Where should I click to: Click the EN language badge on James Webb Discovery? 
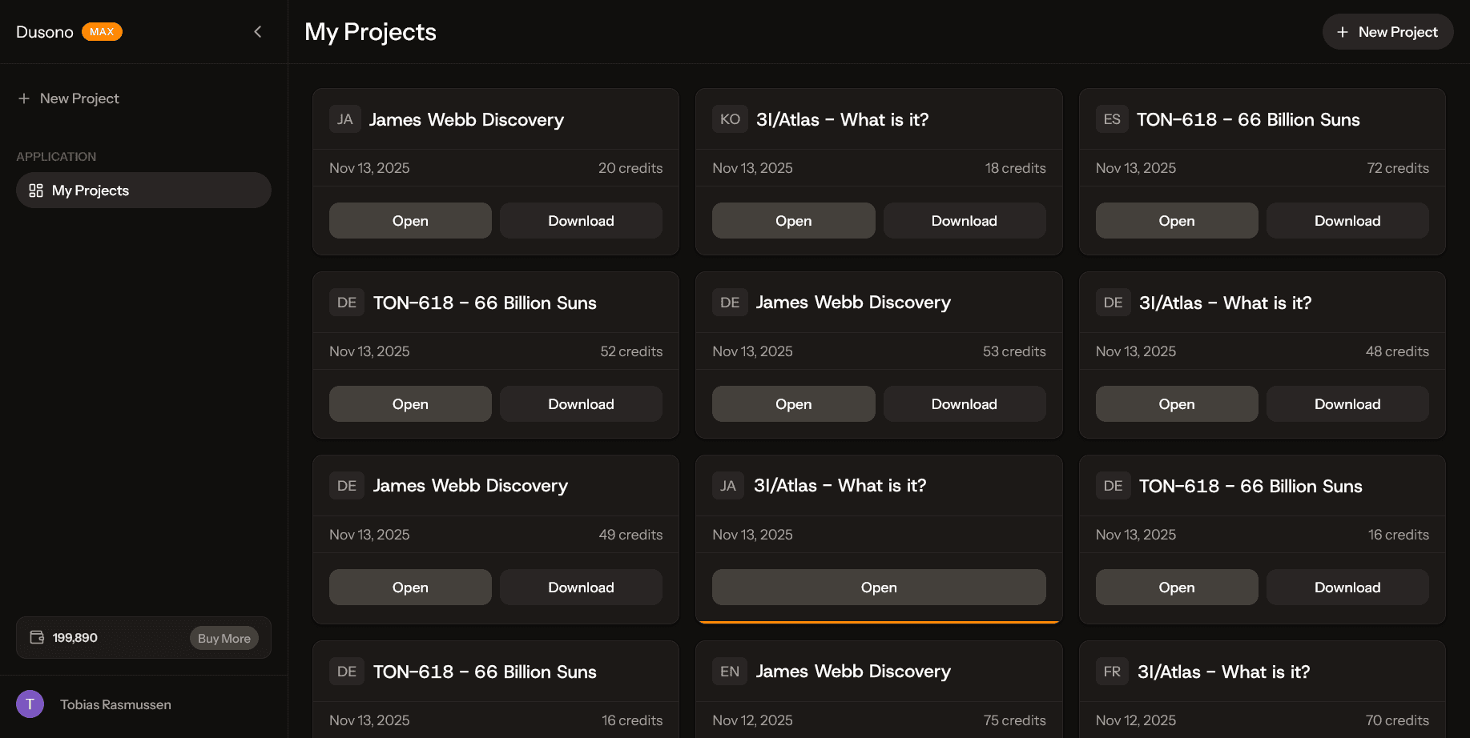pyautogui.click(x=729, y=672)
